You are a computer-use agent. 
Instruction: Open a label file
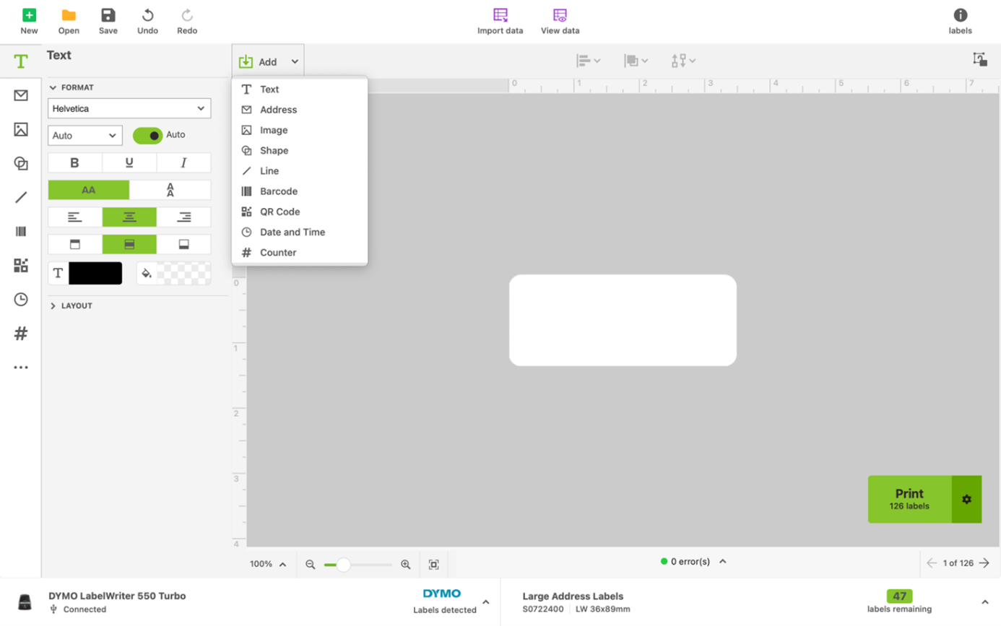coord(69,22)
